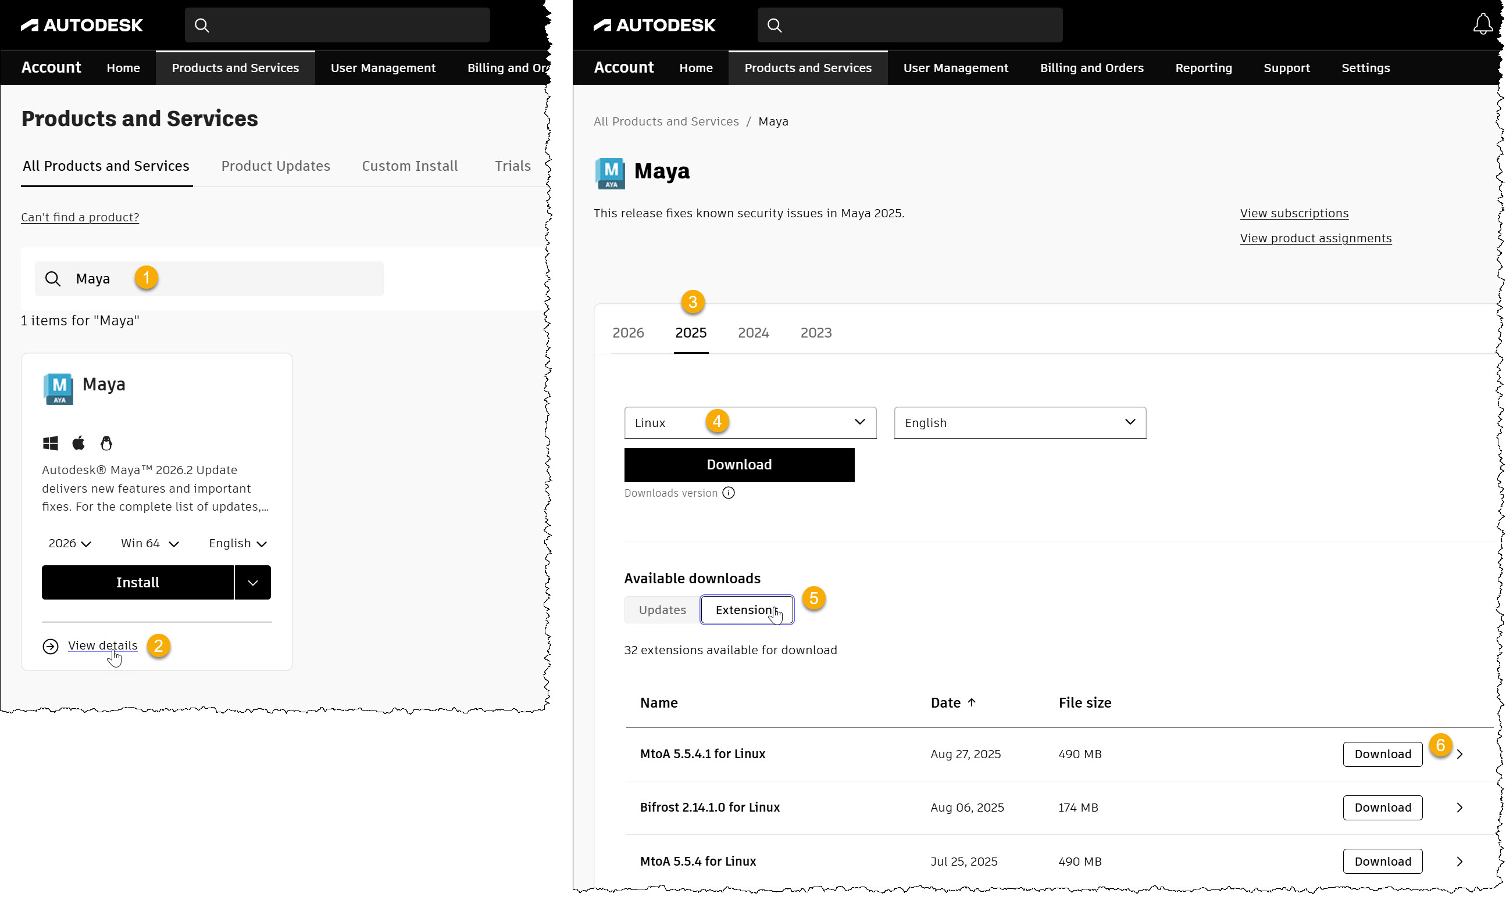The height and width of the screenshot is (897, 1506).
Task: Open the View subscriptions link
Action: click(1294, 213)
